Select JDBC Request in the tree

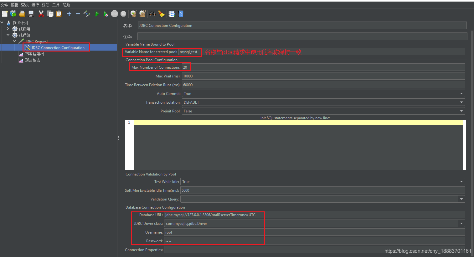(x=37, y=42)
